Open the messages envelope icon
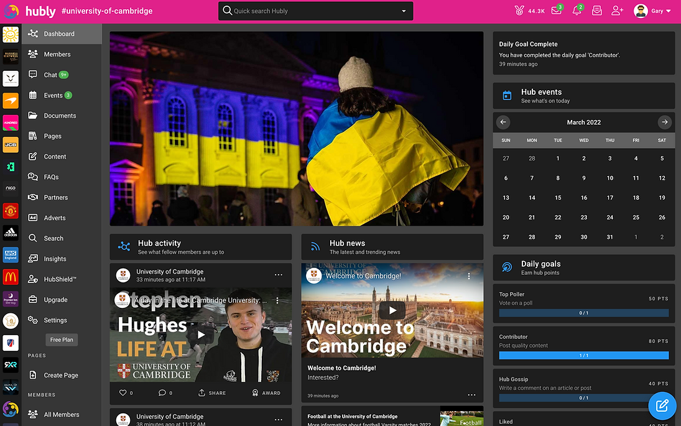Viewport: 681px width, 426px height. pyautogui.click(x=557, y=11)
